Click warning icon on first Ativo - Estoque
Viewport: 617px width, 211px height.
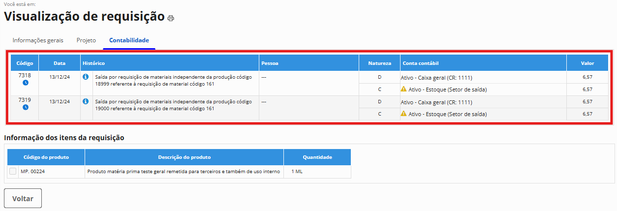pyautogui.click(x=404, y=89)
